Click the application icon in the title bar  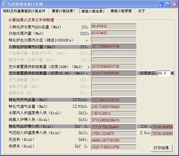(4, 4)
